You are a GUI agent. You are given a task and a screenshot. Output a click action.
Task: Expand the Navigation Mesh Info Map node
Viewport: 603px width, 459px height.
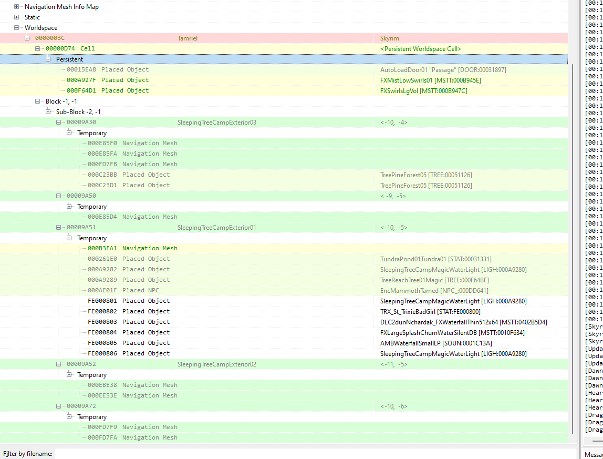(16, 6)
